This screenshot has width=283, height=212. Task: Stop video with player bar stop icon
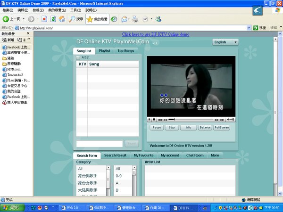click(x=154, y=120)
